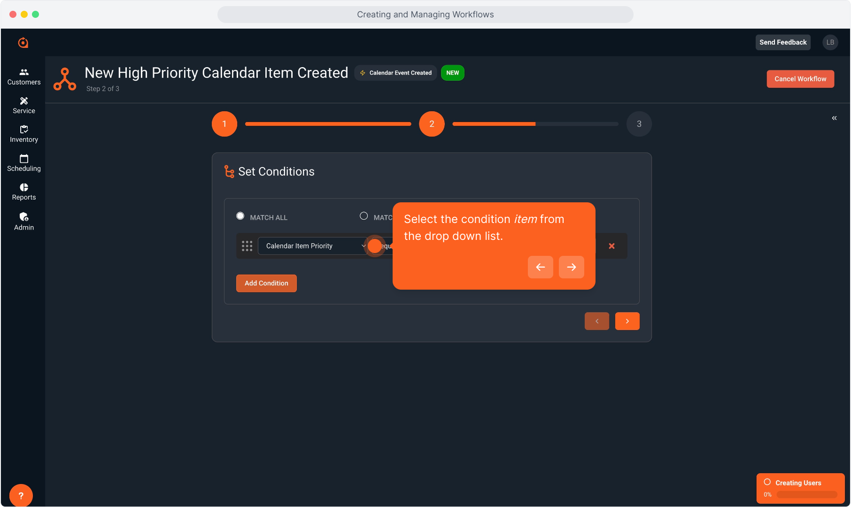Open the Service sidebar section
Viewport: 851px width, 507px height.
(24, 105)
